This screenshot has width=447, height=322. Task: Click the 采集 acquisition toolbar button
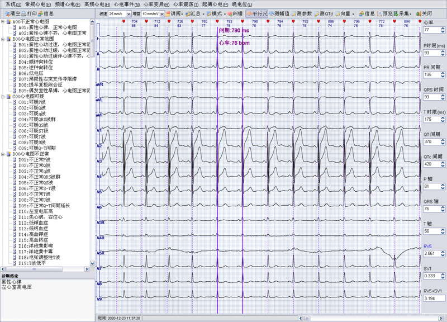(403, 13)
